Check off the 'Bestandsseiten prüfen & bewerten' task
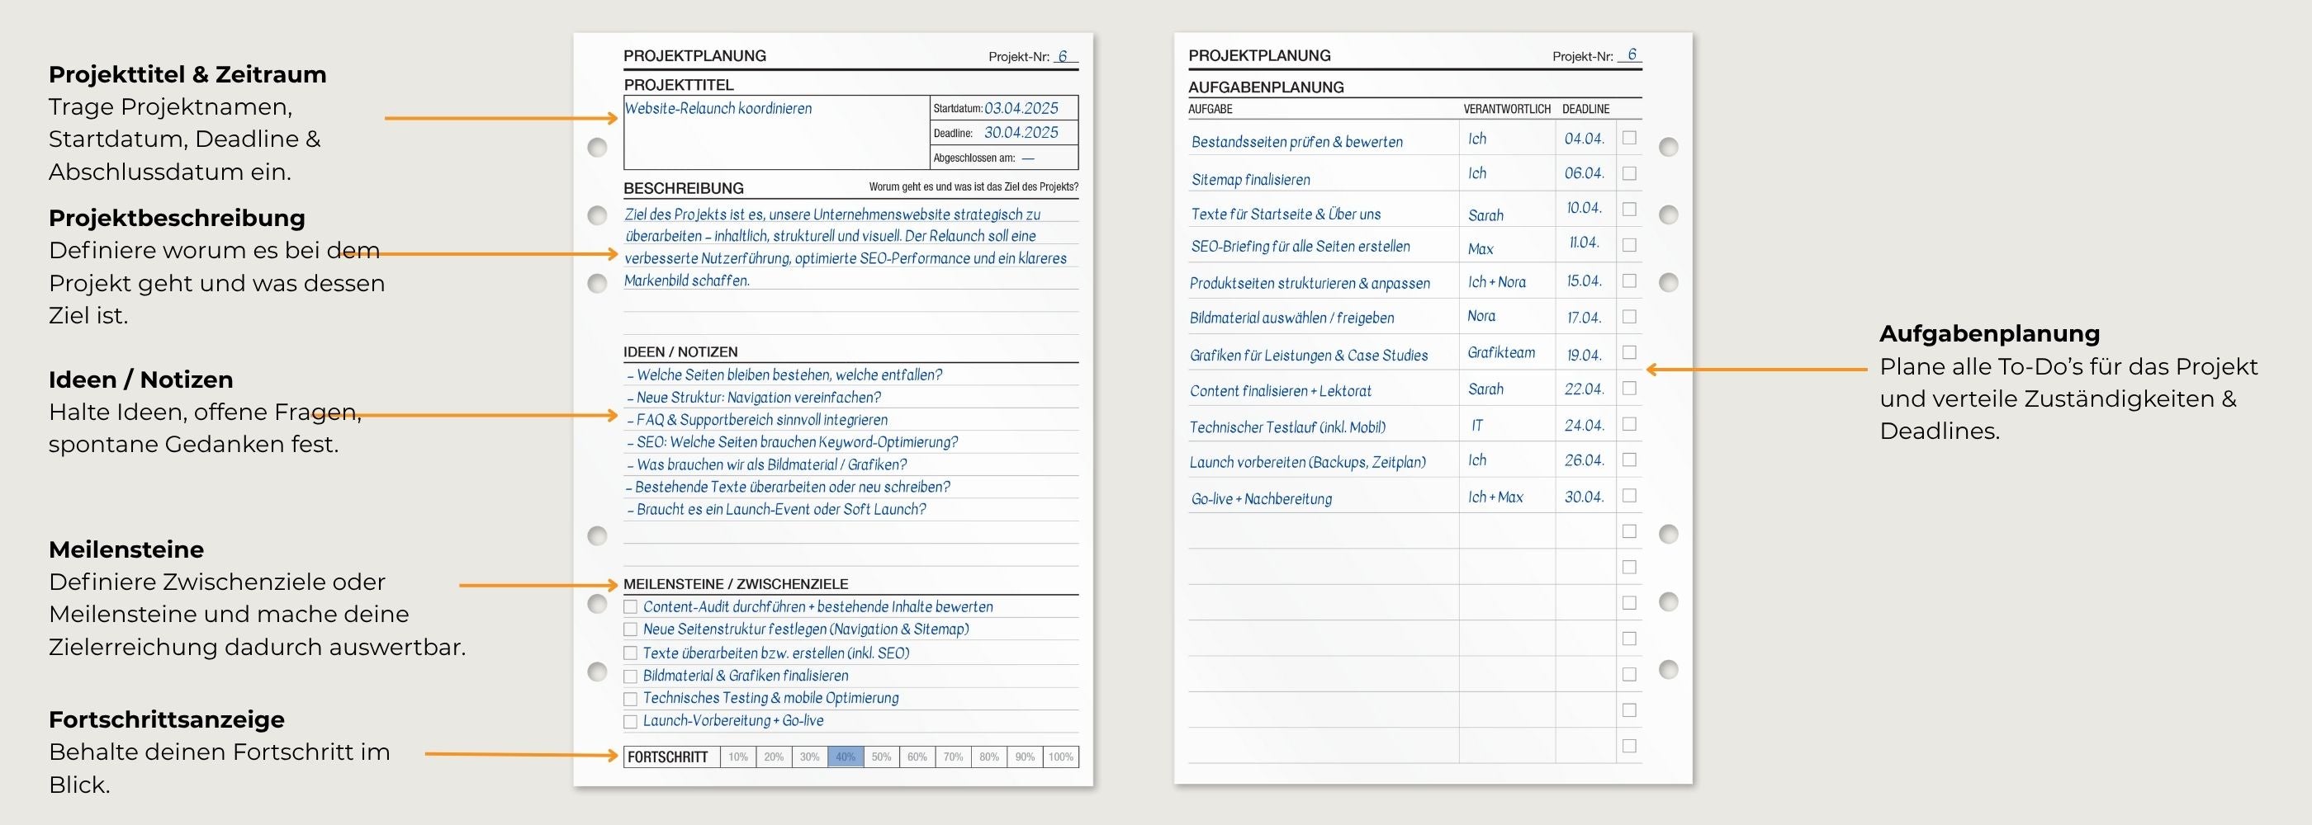The height and width of the screenshot is (825, 2312). coord(1629,138)
